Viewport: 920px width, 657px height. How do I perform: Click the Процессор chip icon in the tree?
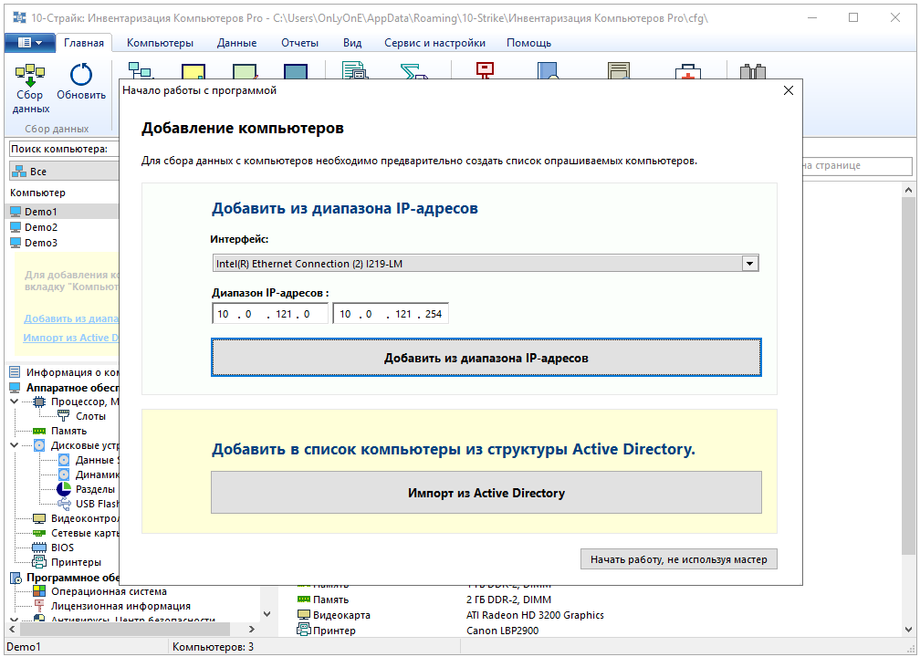coord(39,401)
